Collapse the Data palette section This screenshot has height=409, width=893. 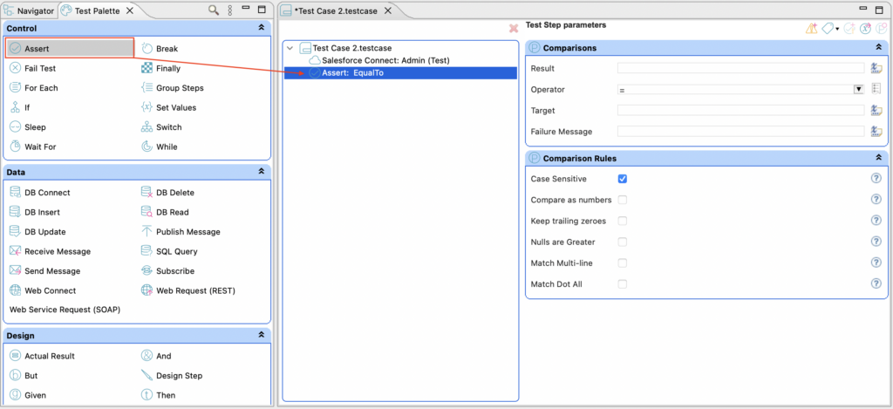point(262,172)
